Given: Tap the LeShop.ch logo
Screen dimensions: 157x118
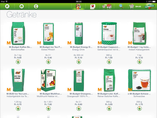Looking at the screenshot, I should pyautogui.click(x=150, y=7).
